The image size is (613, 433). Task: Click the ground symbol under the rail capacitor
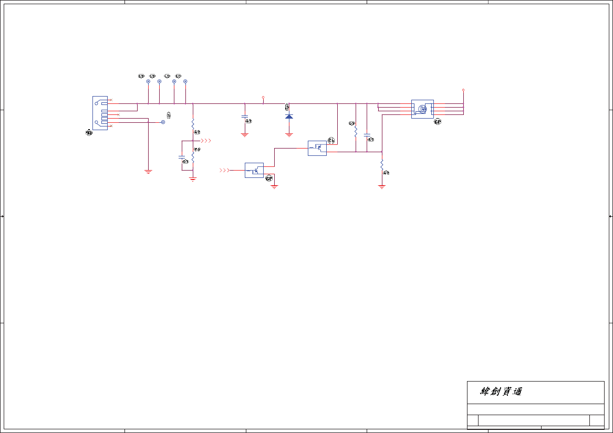pyautogui.click(x=245, y=135)
